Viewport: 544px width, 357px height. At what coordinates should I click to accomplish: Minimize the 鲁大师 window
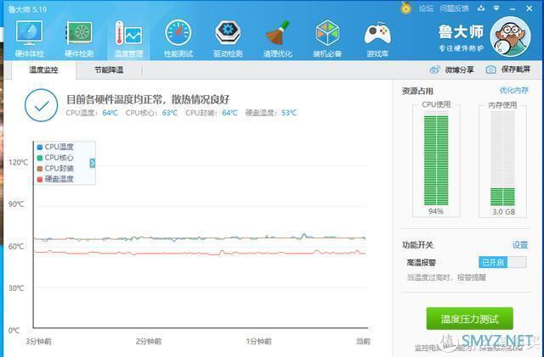tap(513, 8)
